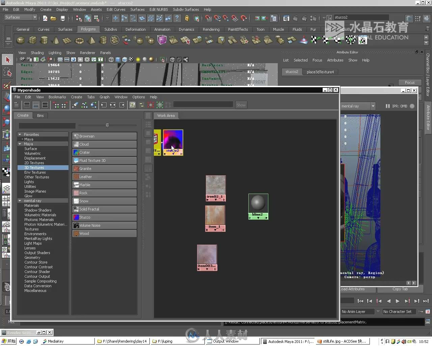The height and width of the screenshot is (346, 432).
Task: Select the iron02_1 texture node
Action: tap(216, 188)
